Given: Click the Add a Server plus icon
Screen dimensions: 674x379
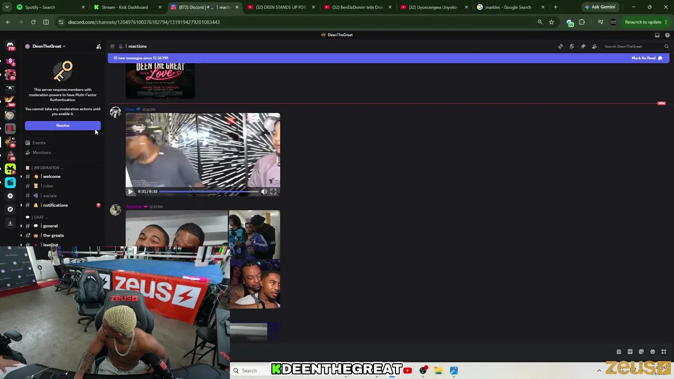Looking at the screenshot, I should 10,196.
